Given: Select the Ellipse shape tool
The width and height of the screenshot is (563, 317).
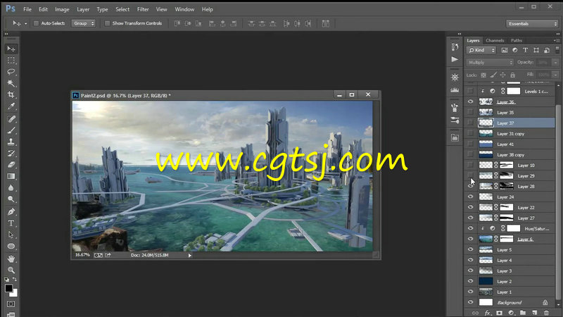Looking at the screenshot, I should (x=11, y=246).
